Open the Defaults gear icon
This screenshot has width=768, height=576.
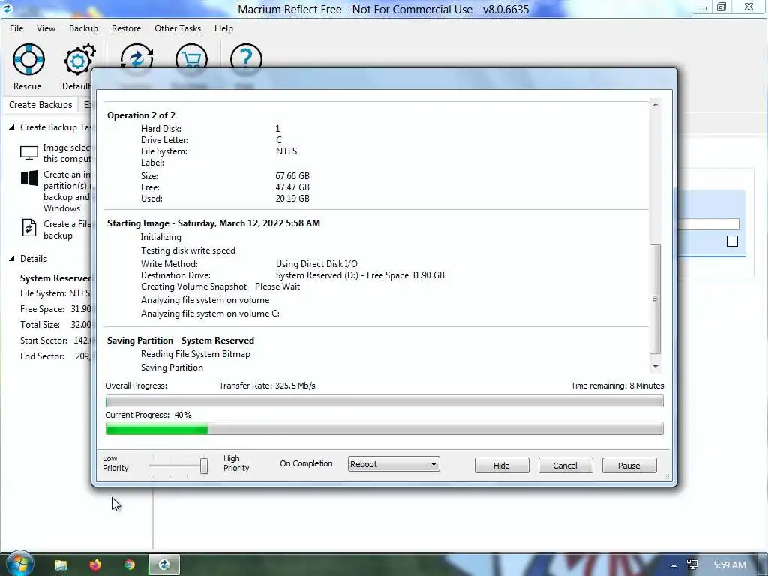pos(78,60)
